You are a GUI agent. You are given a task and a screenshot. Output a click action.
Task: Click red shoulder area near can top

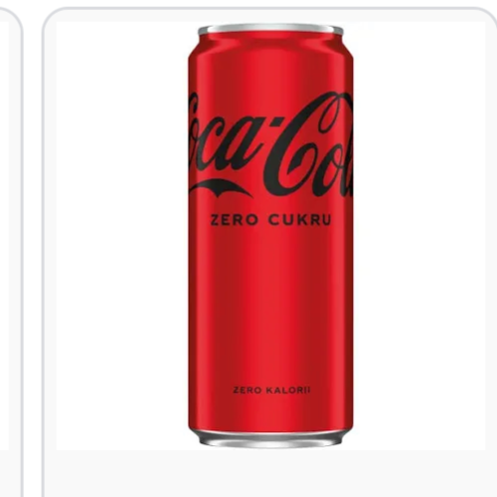(270, 47)
